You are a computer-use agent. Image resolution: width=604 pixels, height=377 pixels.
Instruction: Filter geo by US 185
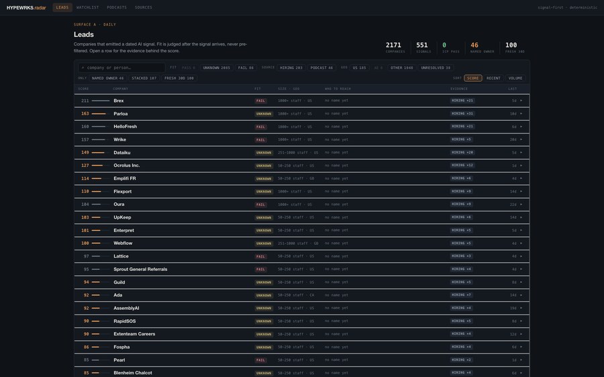[x=360, y=68]
